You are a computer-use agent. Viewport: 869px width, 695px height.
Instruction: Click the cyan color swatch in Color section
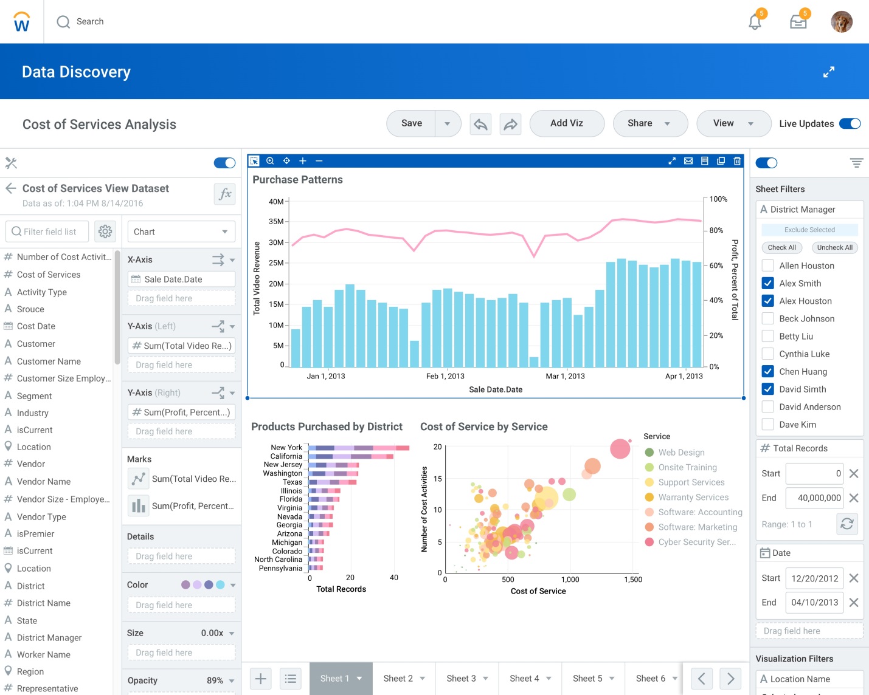(220, 584)
